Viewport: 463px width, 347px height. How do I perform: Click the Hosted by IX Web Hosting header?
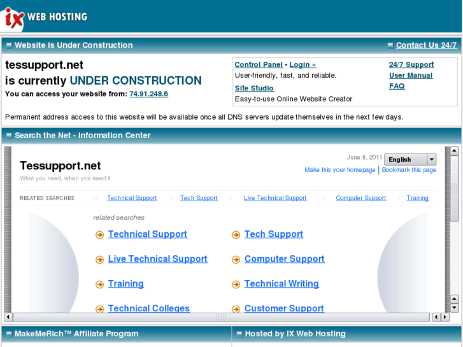296,334
